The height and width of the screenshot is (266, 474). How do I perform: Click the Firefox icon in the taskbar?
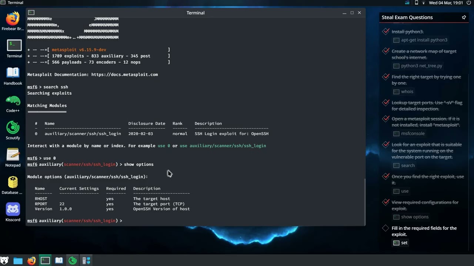tap(31, 261)
